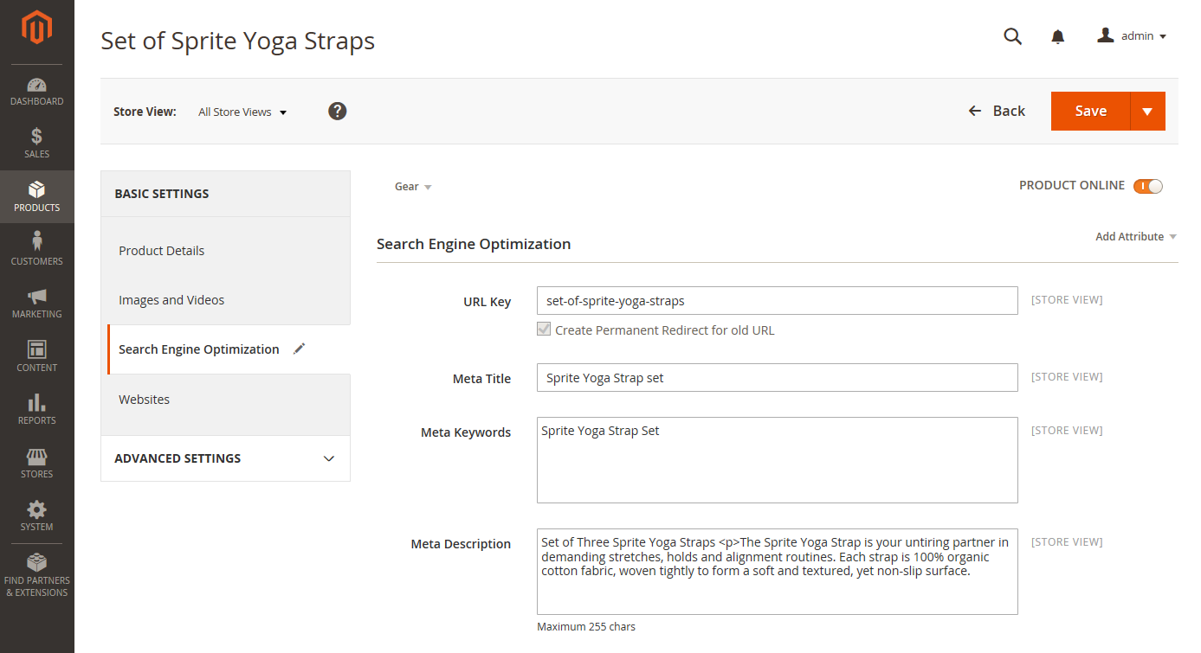This screenshot has width=1201, height=653.
Task: Switch to Product Details tab
Action: pyautogui.click(x=162, y=251)
